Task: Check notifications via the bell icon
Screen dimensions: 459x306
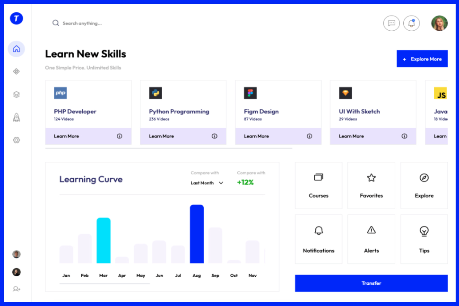Action: coord(411,23)
